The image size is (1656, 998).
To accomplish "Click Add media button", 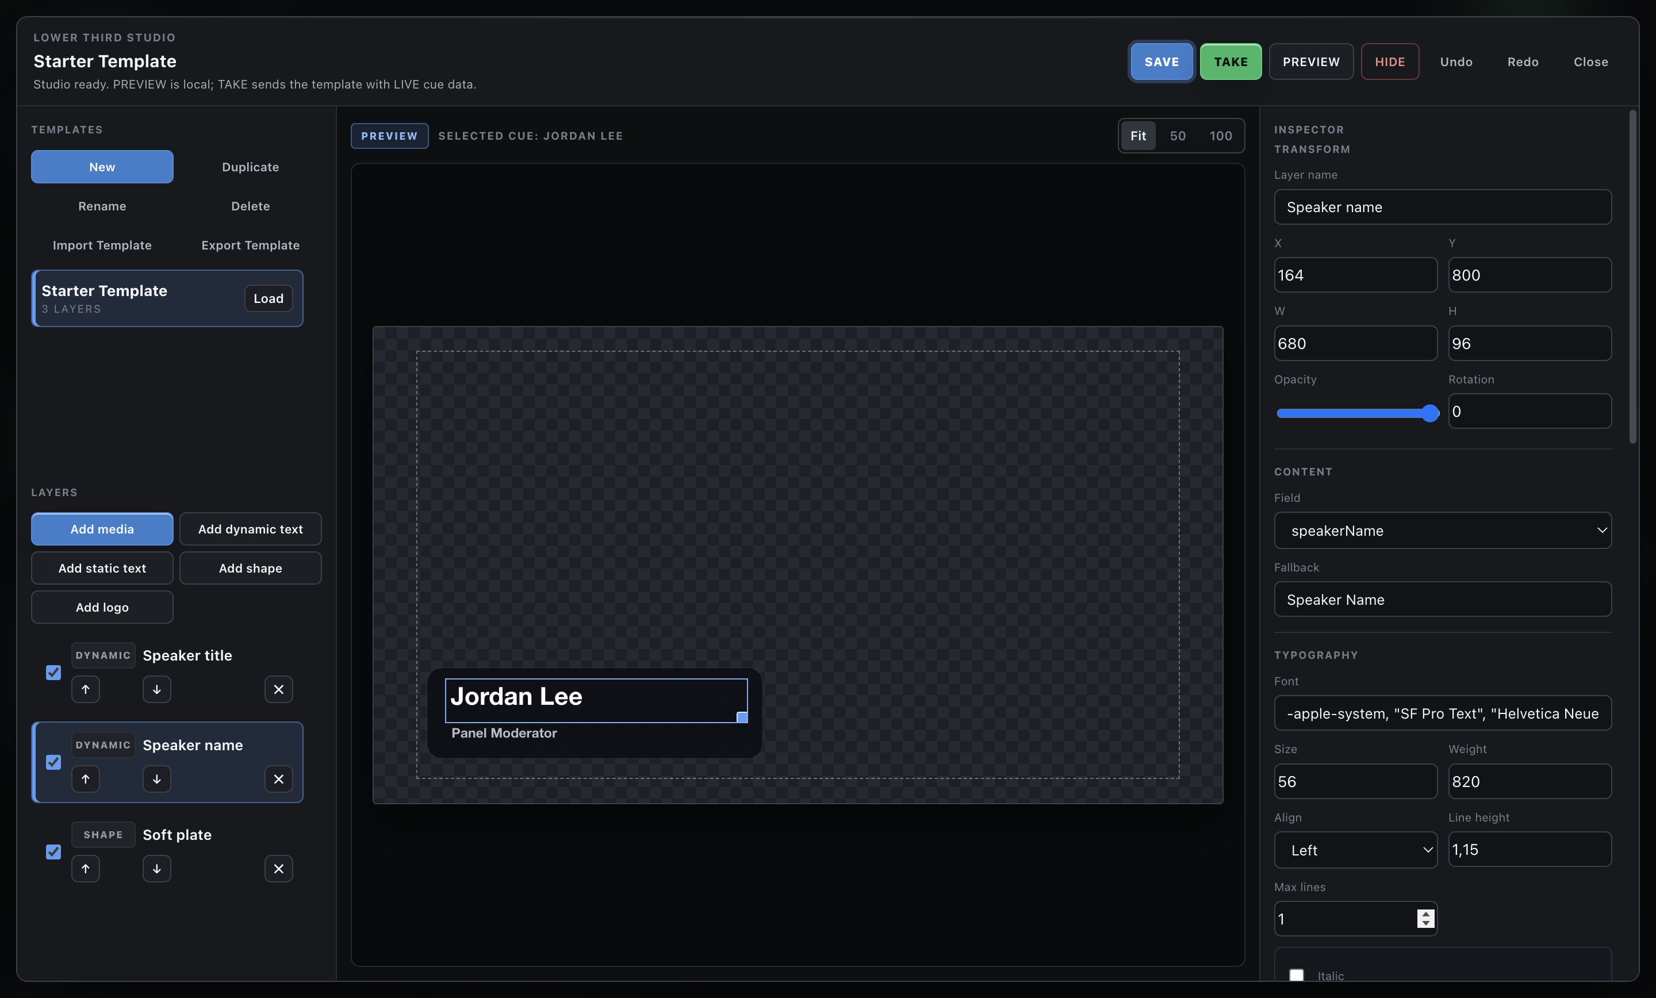I will [x=102, y=529].
